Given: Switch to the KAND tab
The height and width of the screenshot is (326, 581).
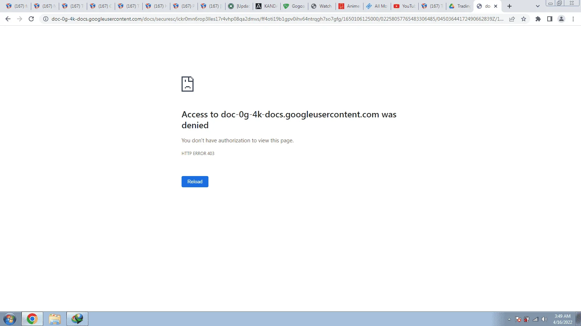Looking at the screenshot, I should coord(267,6).
